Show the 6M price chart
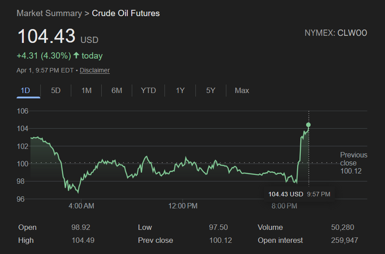 click(117, 90)
